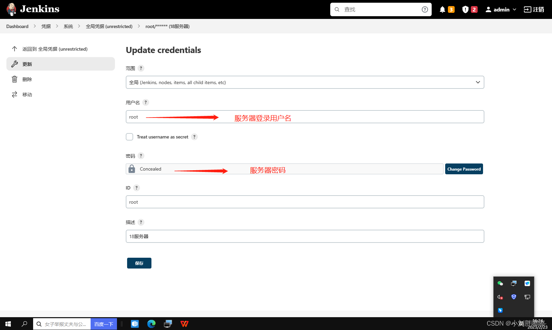Open the 范围 help question mark
The width and height of the screenshot is (552, 330).
coord(141,68)
